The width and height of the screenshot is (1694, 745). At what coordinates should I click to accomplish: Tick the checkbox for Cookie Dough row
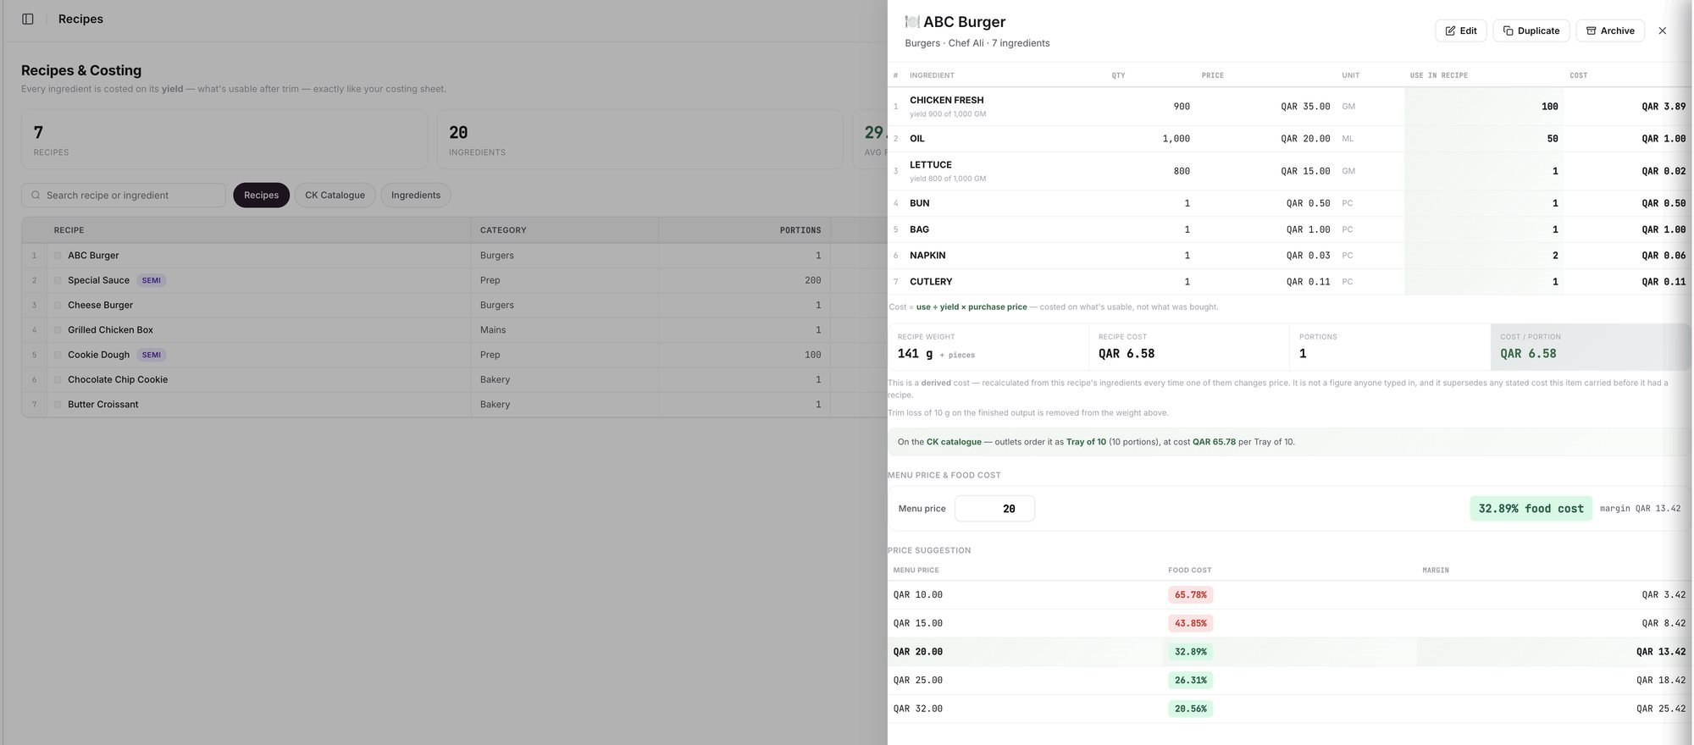[x=58, y=355]
